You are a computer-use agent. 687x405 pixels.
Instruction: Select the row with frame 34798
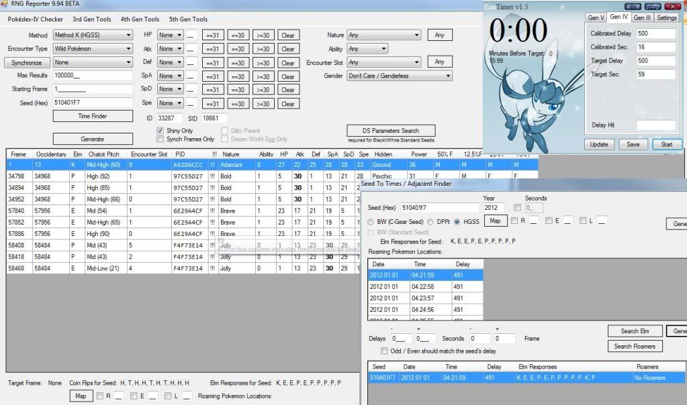click(x=272, y=176)
